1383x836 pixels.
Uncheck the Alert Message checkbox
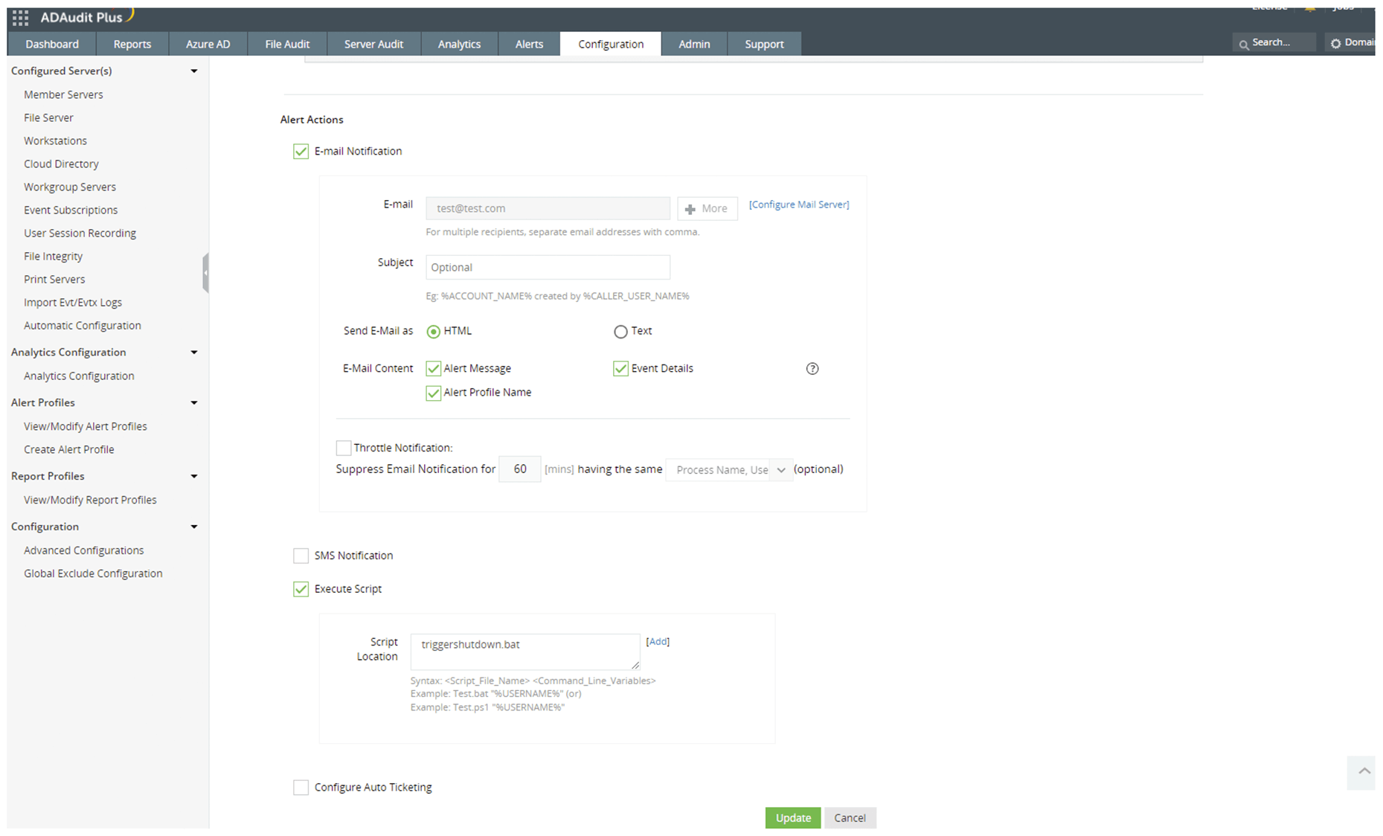click(433, 369)
